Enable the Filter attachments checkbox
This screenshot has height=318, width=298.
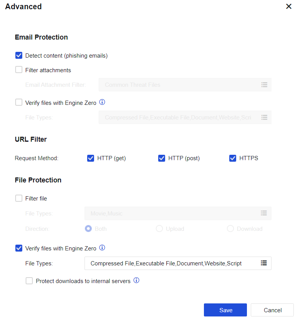coord(19,70)
